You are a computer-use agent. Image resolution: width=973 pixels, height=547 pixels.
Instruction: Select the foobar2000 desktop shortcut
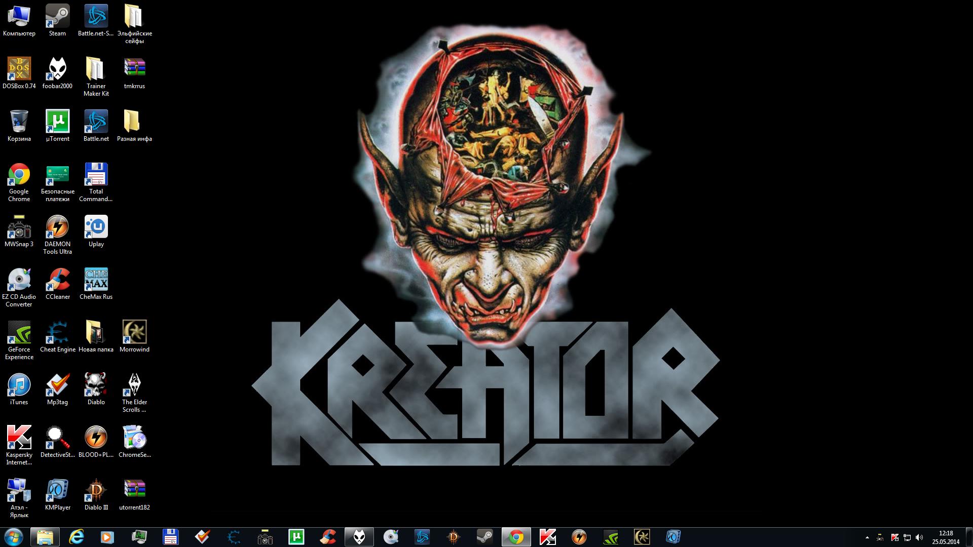pos(57,74)
